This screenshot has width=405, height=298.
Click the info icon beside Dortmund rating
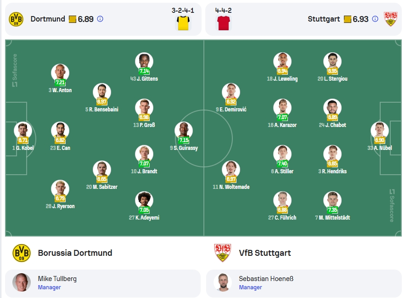[x=100, y=19]
